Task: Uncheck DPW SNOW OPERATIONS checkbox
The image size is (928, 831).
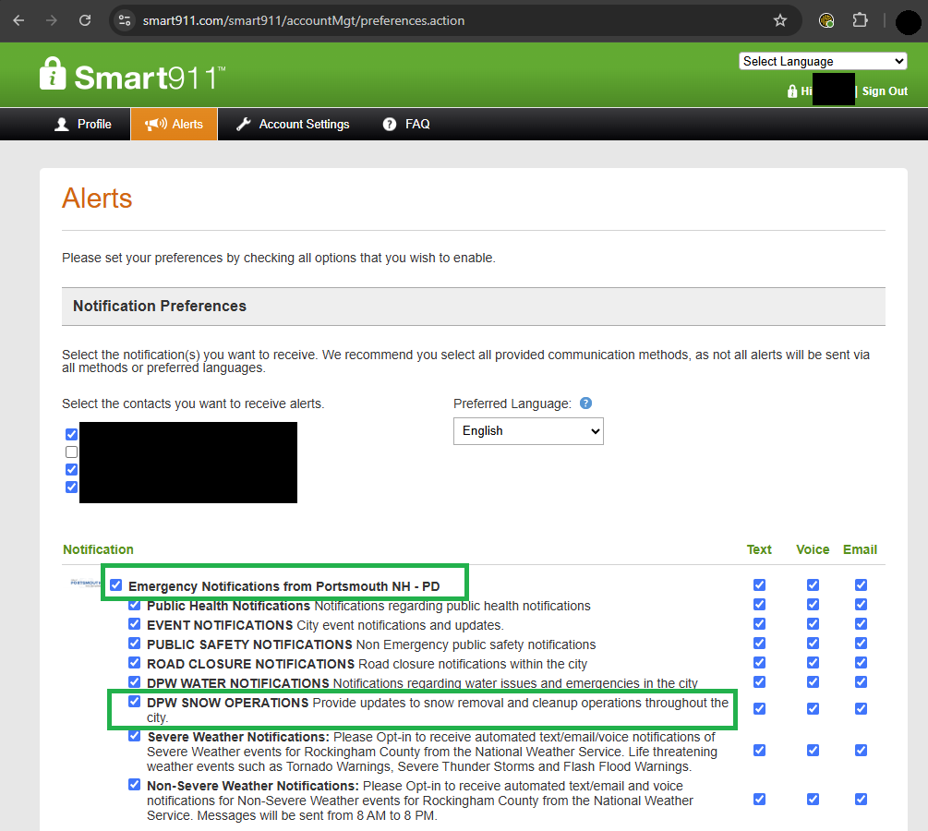Action: coord(134,702)
